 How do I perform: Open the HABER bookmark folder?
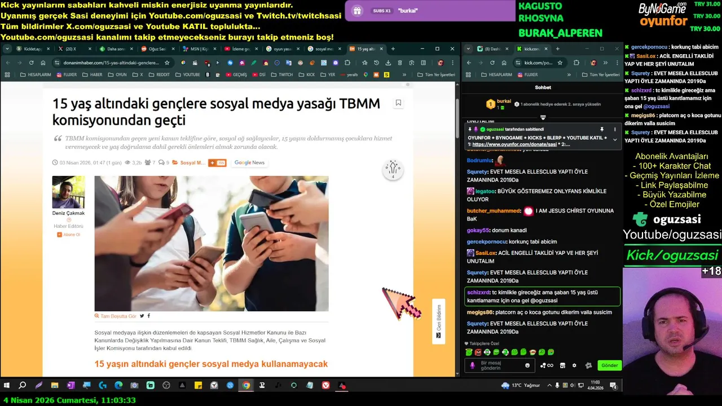pos(92,74)
